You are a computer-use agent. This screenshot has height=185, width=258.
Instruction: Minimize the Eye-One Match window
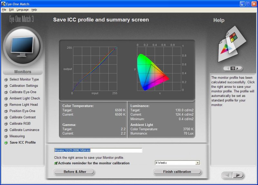click(242, 4)
